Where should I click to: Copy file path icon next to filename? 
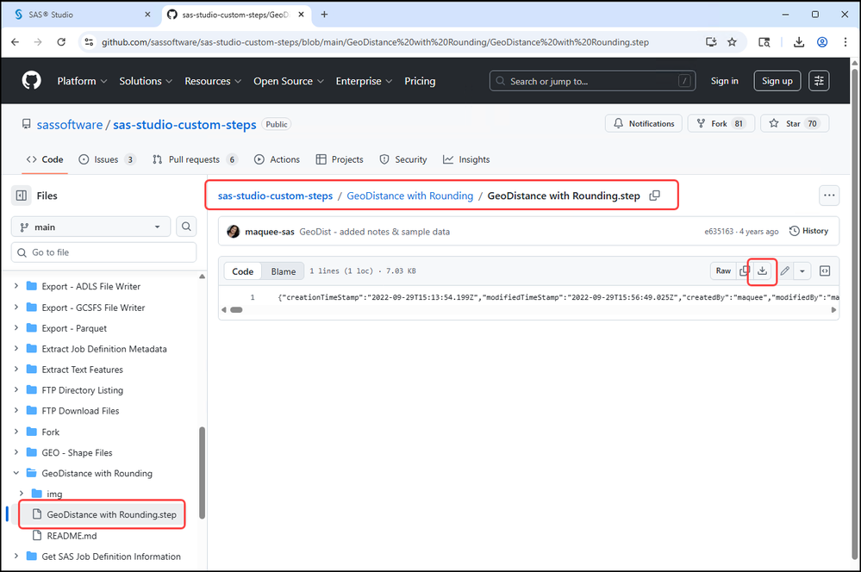click(654, 196)
